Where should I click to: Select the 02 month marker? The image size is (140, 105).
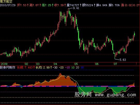coord(26,64)
